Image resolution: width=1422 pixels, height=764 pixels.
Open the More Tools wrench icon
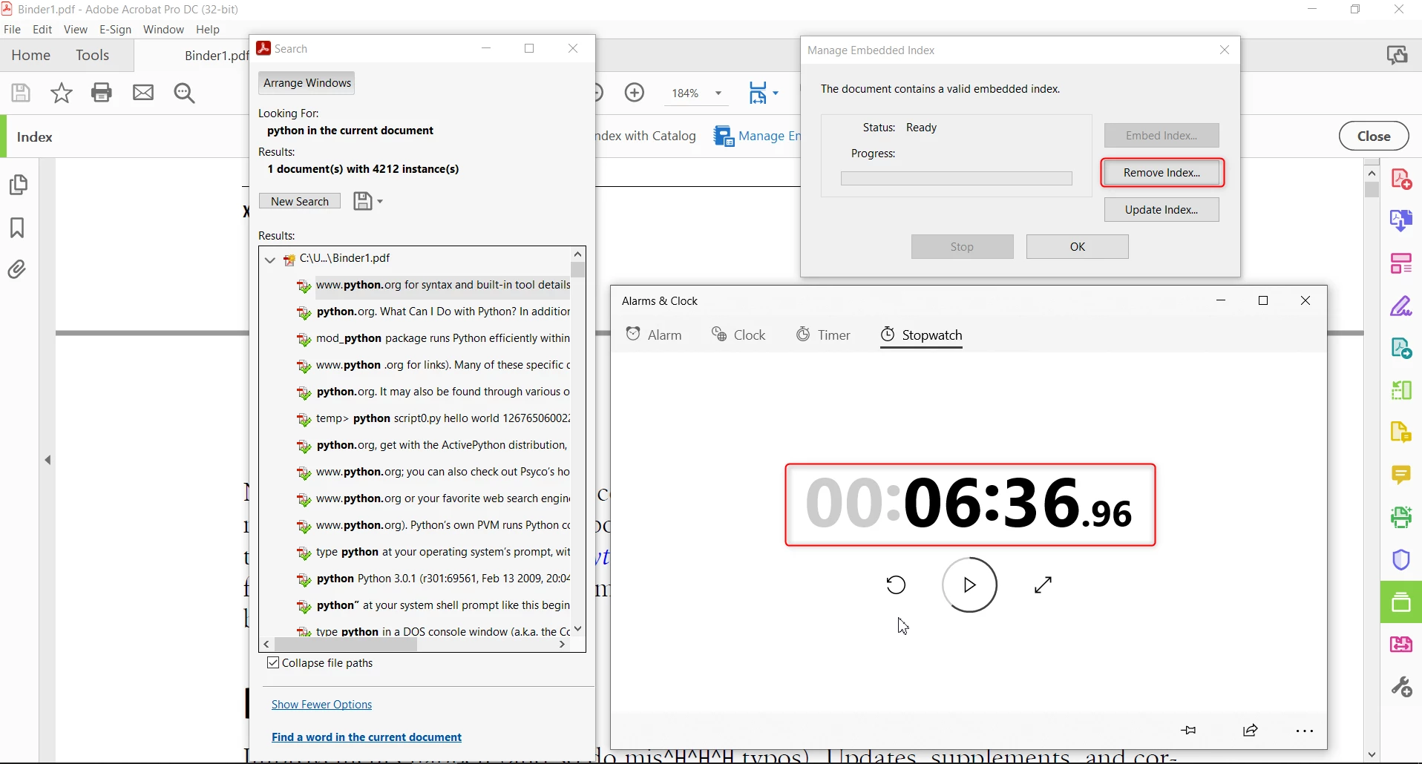1403,687
